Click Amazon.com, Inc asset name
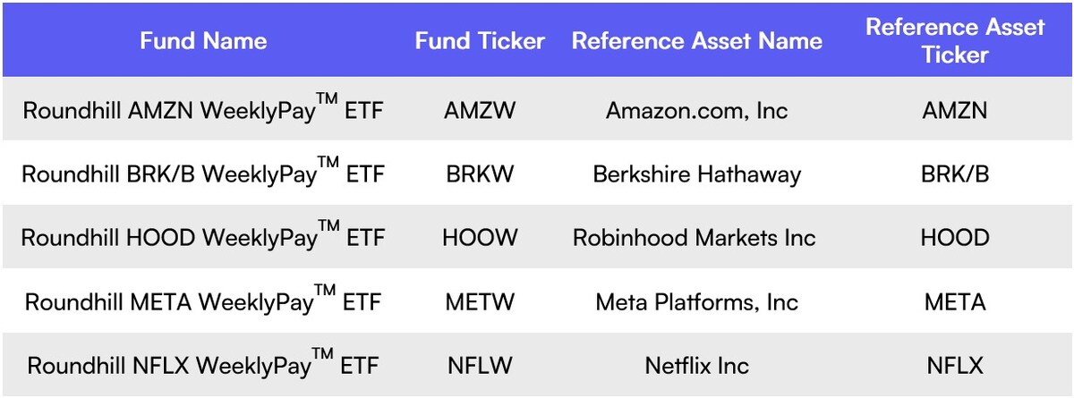This screenshot has width=1074, height=398. [696, 110]
